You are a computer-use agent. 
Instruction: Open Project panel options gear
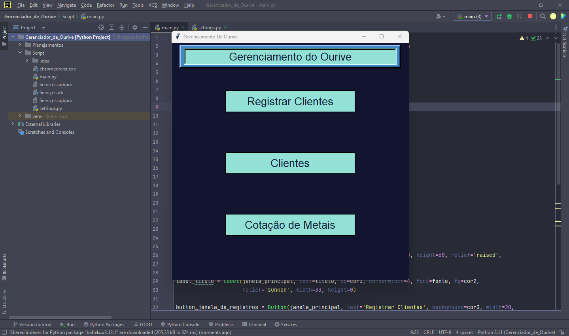pyautogui.click(x=134, y=27)
